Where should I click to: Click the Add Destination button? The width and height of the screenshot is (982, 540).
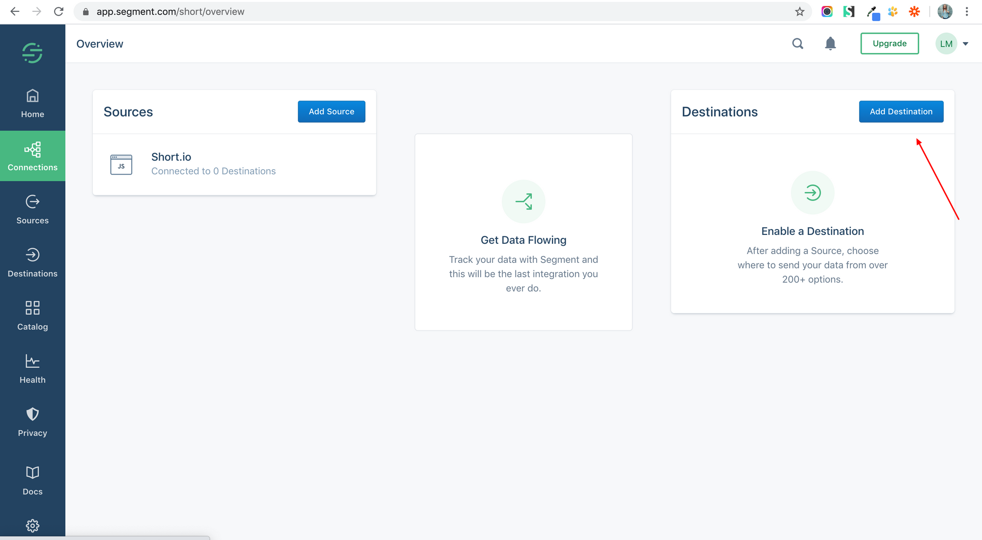(x=901, y=111)
